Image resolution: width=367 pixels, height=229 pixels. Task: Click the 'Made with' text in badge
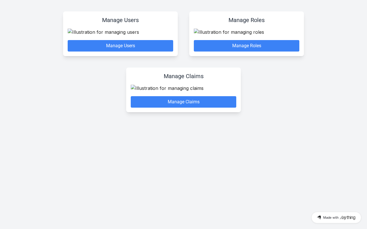coord(331,218)
